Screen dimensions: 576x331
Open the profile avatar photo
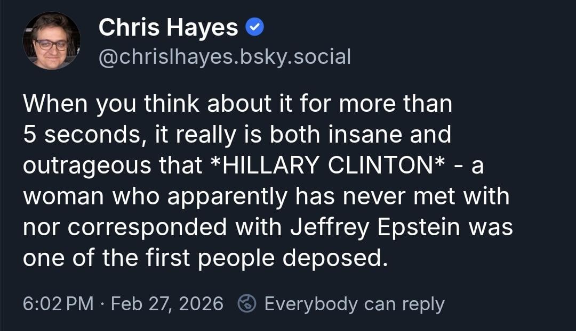click(52, 41)
